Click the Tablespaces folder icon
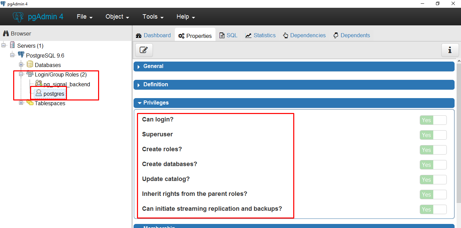Screen dimensions: 461x228 30,103
